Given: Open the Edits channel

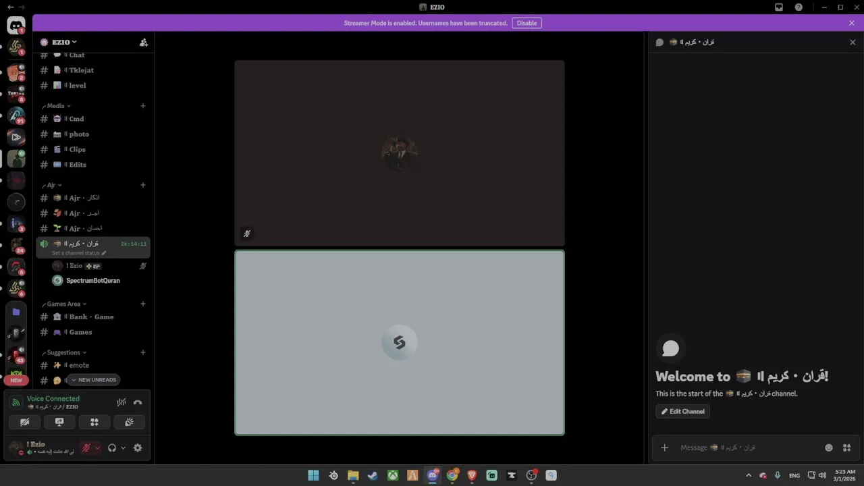Looking at the screenshot, I should coord(93,165).
